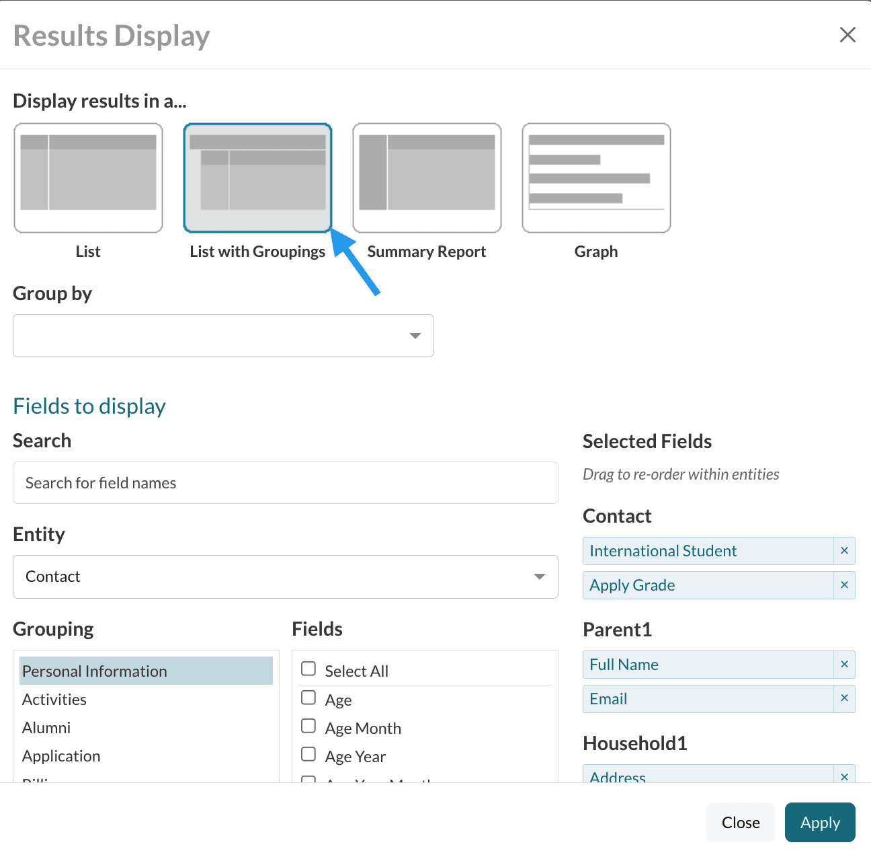Enable the Age field checkbox
The height and width of the screenshot is (857, 871).
tap(308, 698)
